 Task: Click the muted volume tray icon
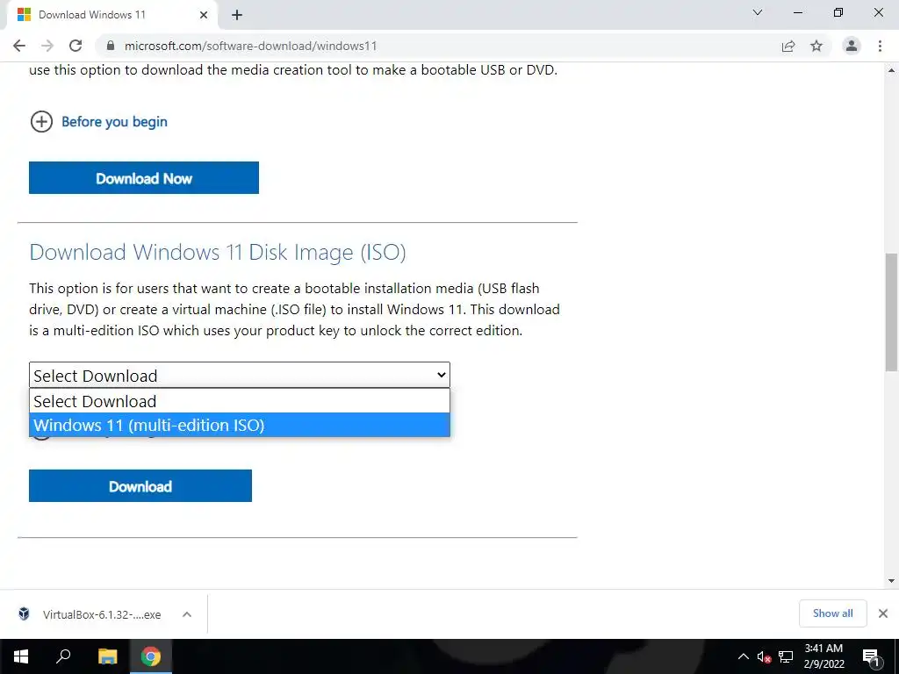click(x=764, y=656)
